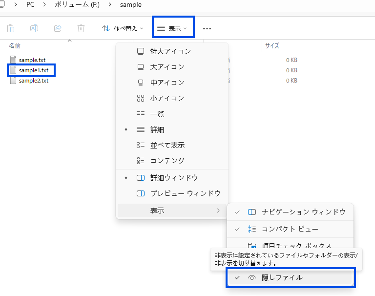This screenshot has width=375, height=296.
Task: Click the コンパクト ビュー icon
Action: tap(252, 229)
